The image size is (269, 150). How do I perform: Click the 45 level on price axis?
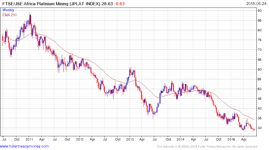260,99
